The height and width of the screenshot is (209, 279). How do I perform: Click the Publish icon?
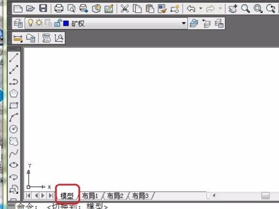coord(84,8)
